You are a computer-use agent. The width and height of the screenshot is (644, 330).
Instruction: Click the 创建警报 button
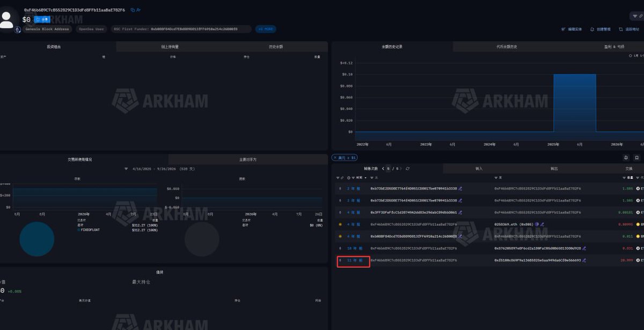(601, 29)
